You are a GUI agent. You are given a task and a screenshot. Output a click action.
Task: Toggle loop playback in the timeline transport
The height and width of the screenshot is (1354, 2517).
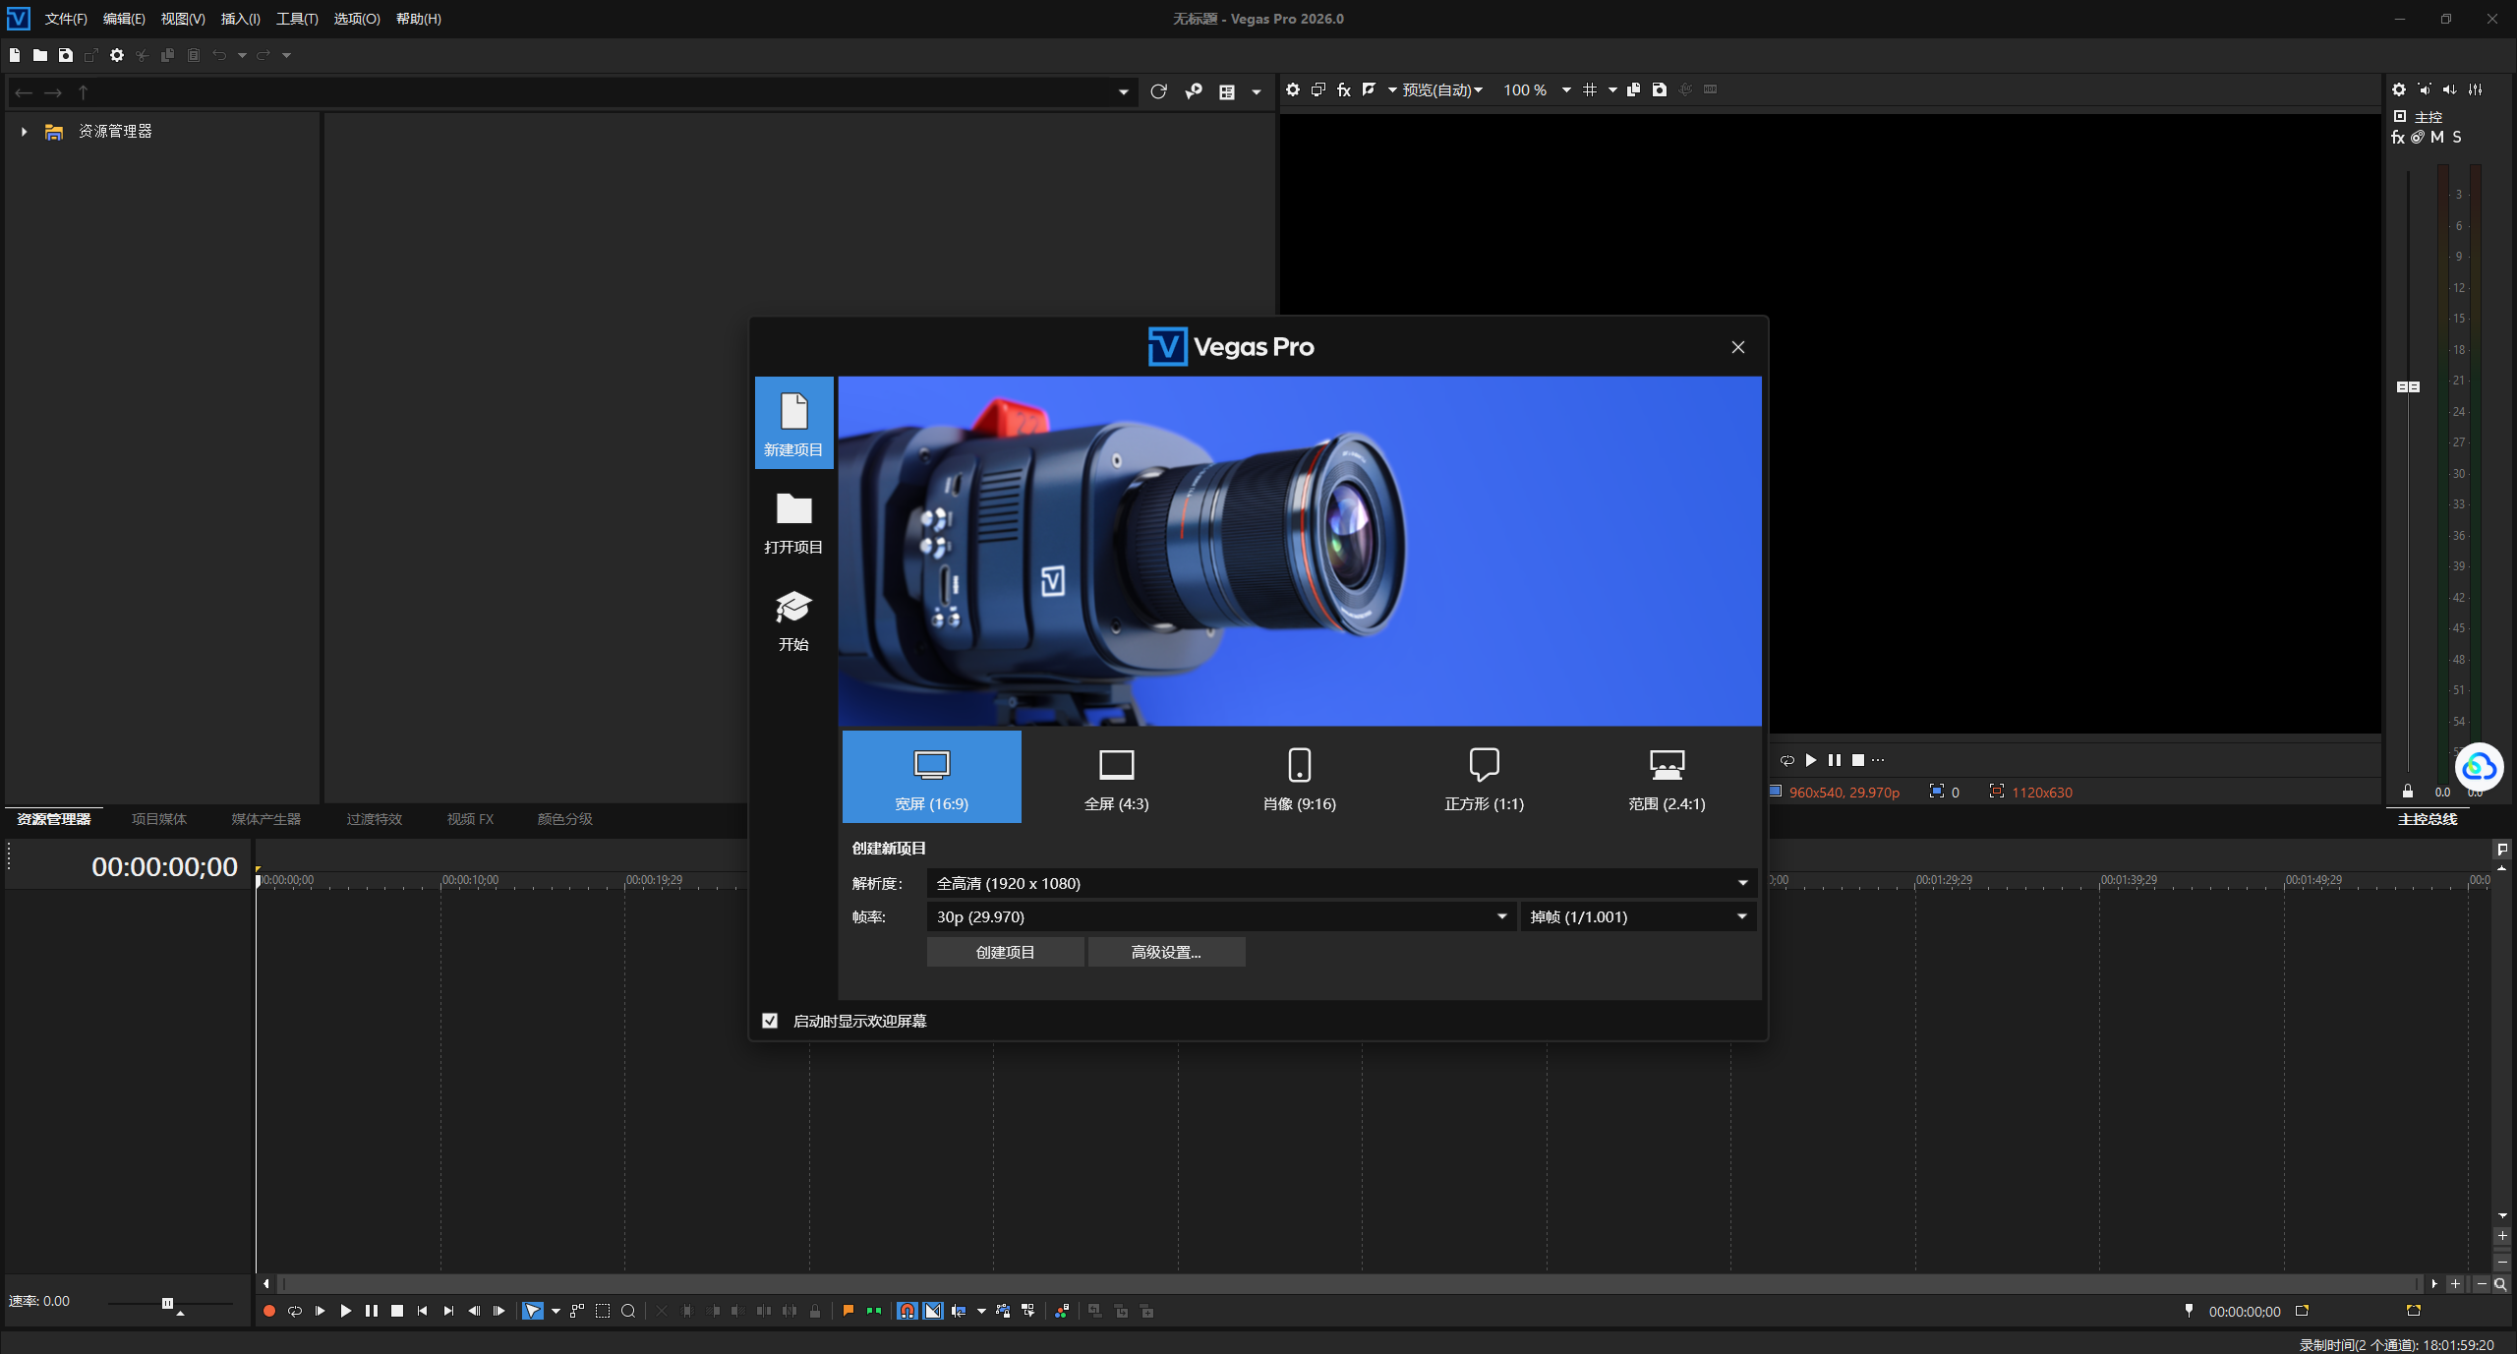[x=295, y=1311]
